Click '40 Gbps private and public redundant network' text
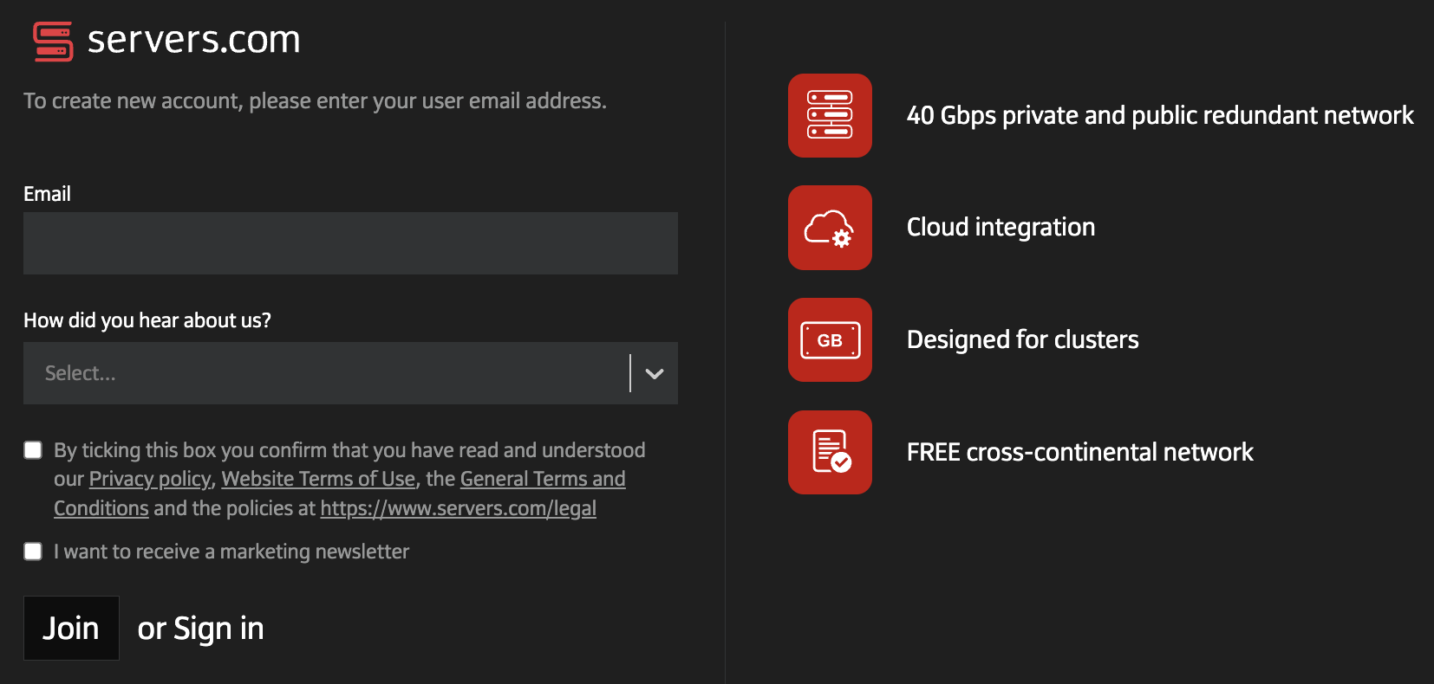Viewport: 1434px width, 684px height. 1160,115
